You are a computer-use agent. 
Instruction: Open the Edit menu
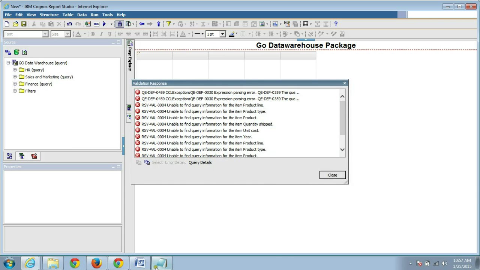click(x=19, y=15)
